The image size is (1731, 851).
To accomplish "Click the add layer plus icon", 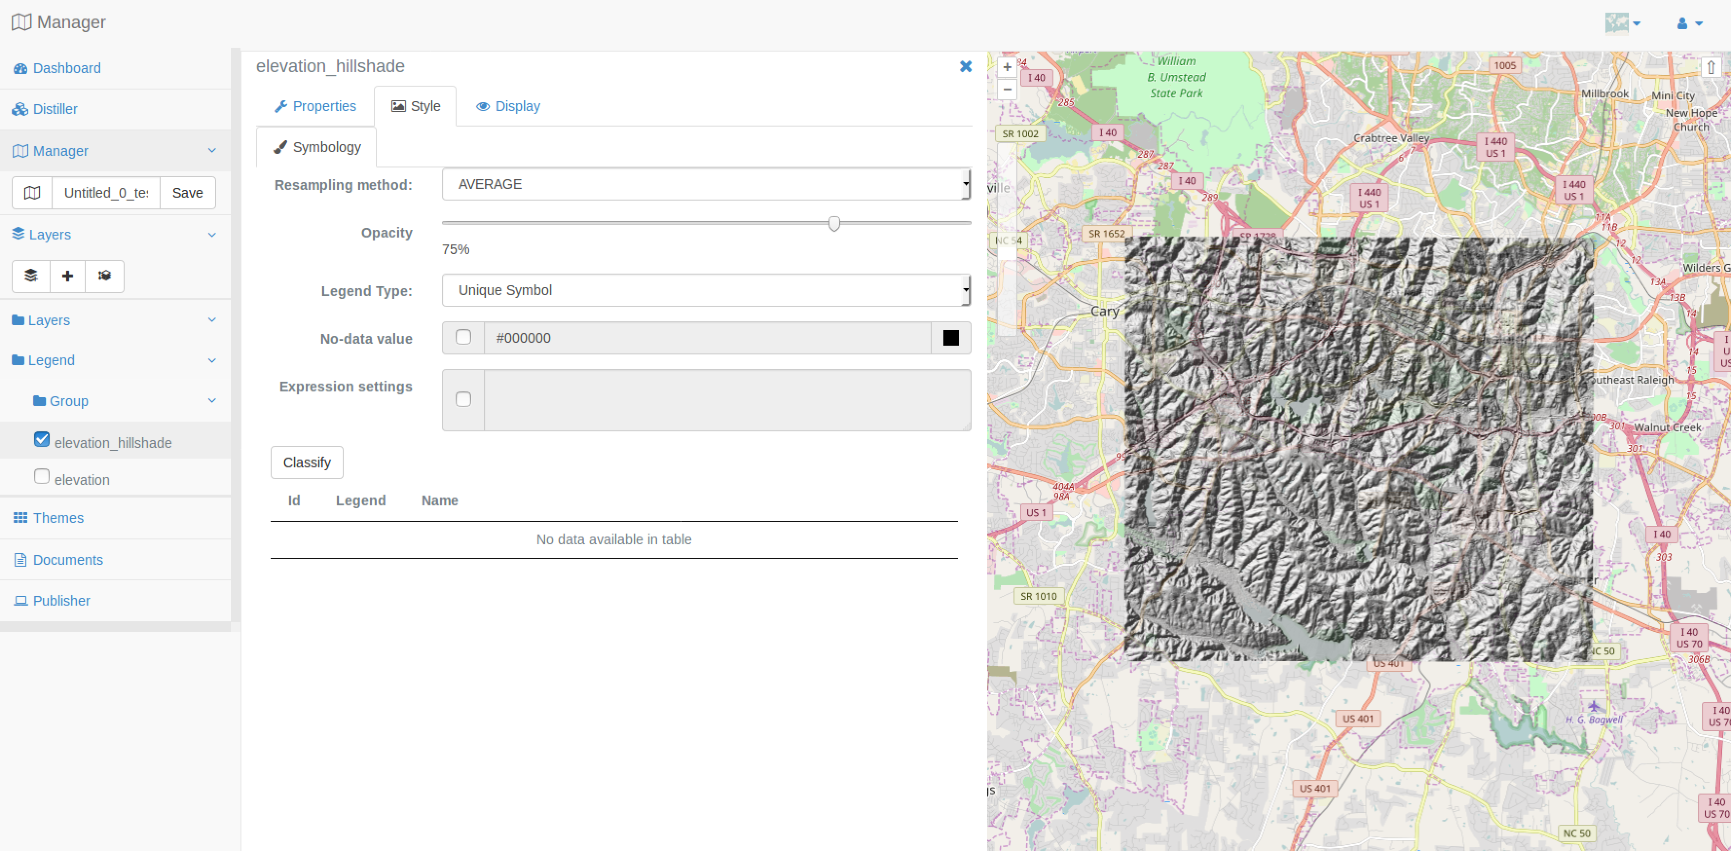I will (67, 276).
